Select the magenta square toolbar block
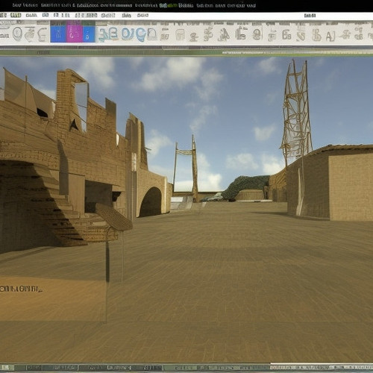The image size is (373, 373). point(74,34)
